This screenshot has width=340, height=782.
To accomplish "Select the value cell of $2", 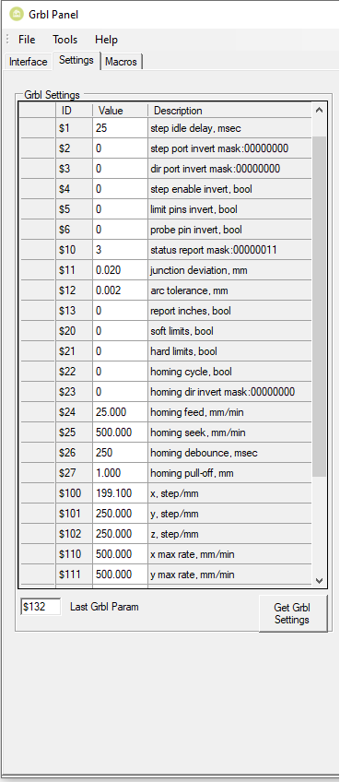I will click(x=120, y=148).
